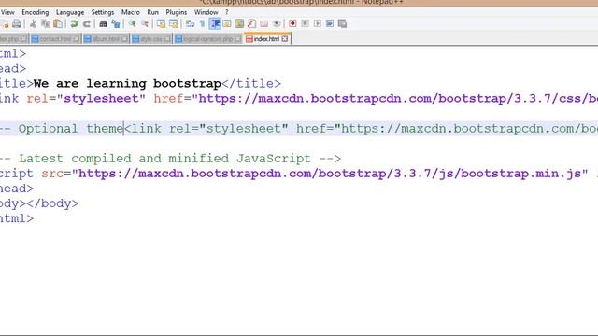Open the Document Map panel icon

(x=239, y=23)
